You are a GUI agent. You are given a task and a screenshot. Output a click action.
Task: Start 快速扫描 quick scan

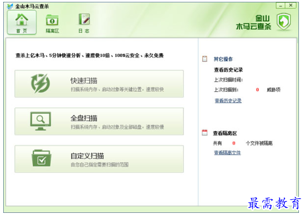click(99, 84)
